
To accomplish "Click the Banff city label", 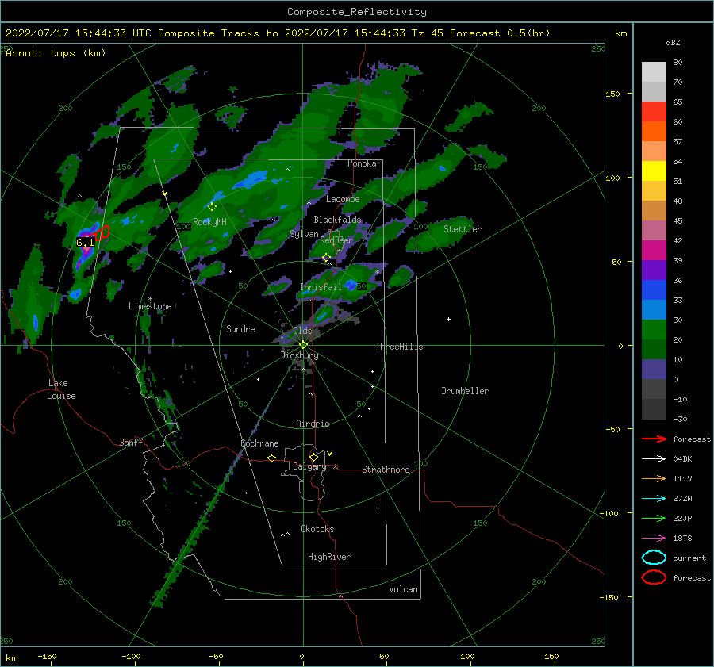I will coord(131,442).
